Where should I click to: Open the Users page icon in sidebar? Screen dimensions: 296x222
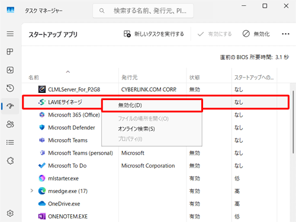tap(10, 124)
